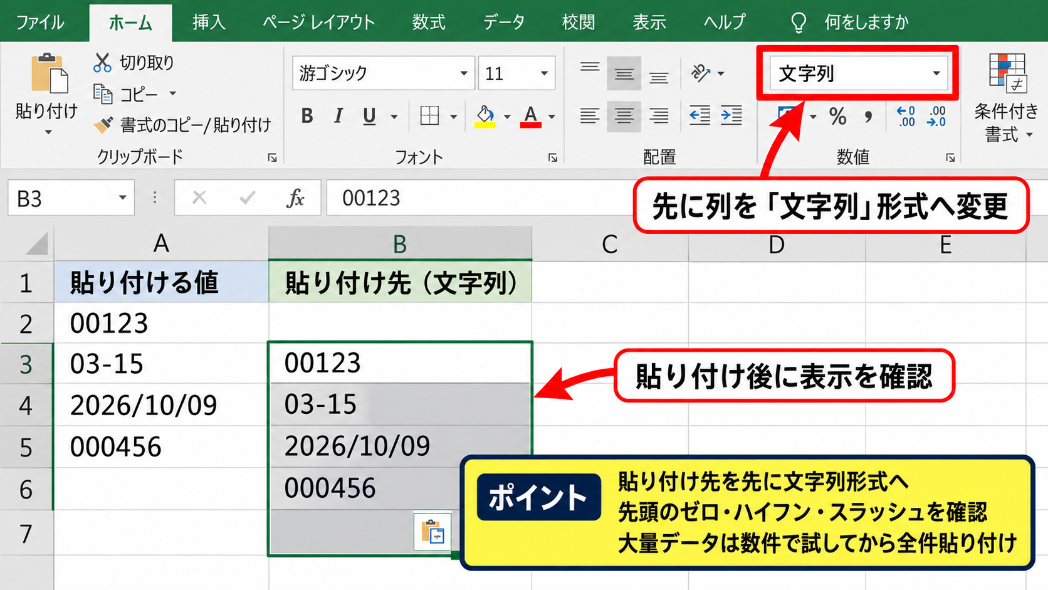Click the decrease decimal places icon
This screenshot has height=590, width=1048.
pos(936,117)
